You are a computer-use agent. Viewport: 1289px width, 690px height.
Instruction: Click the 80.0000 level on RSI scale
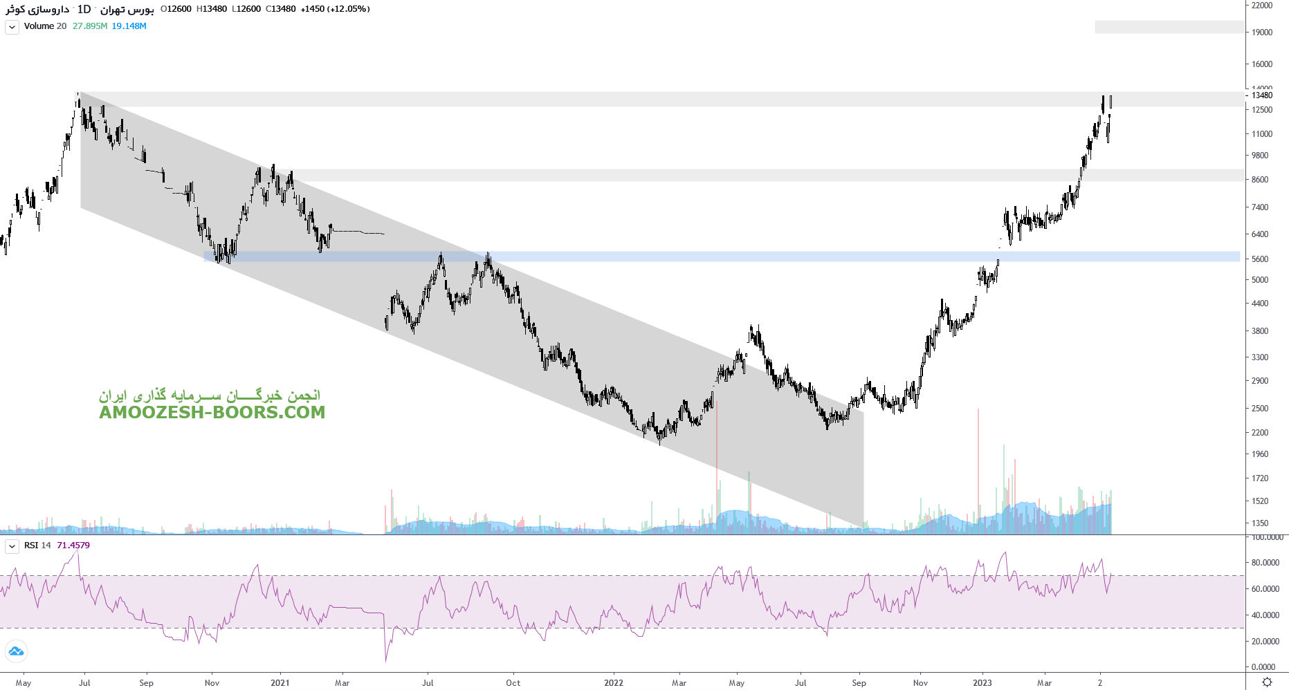[1265, 563]
